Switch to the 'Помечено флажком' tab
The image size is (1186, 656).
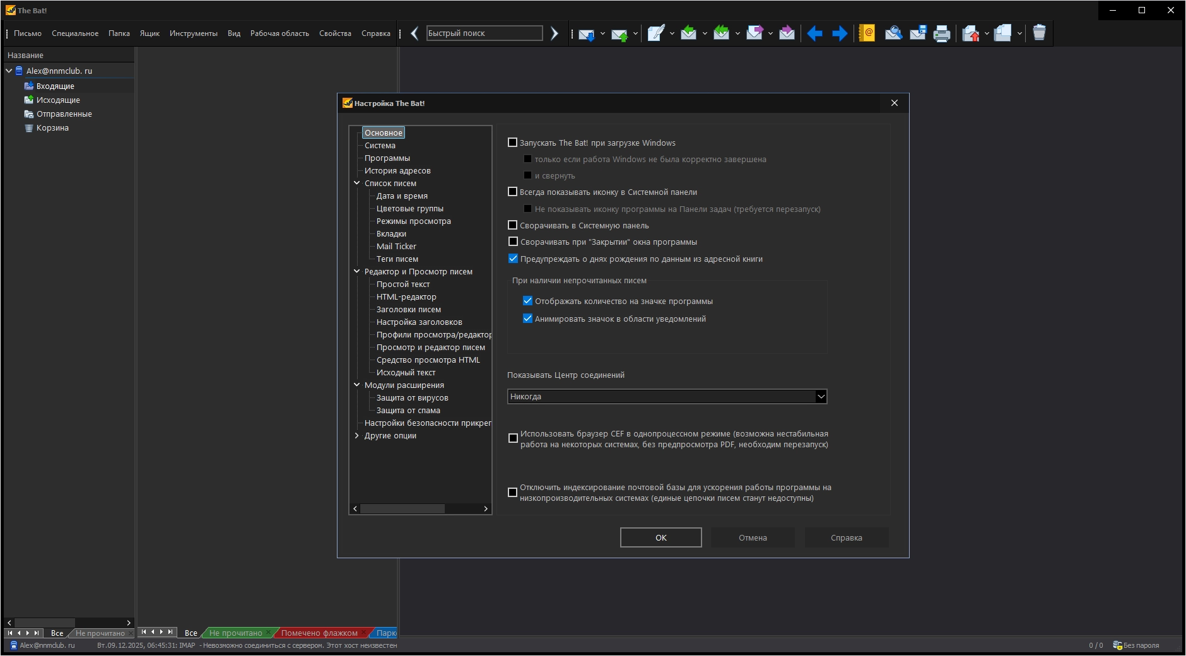pyautogui.click(x=319, y=633)
